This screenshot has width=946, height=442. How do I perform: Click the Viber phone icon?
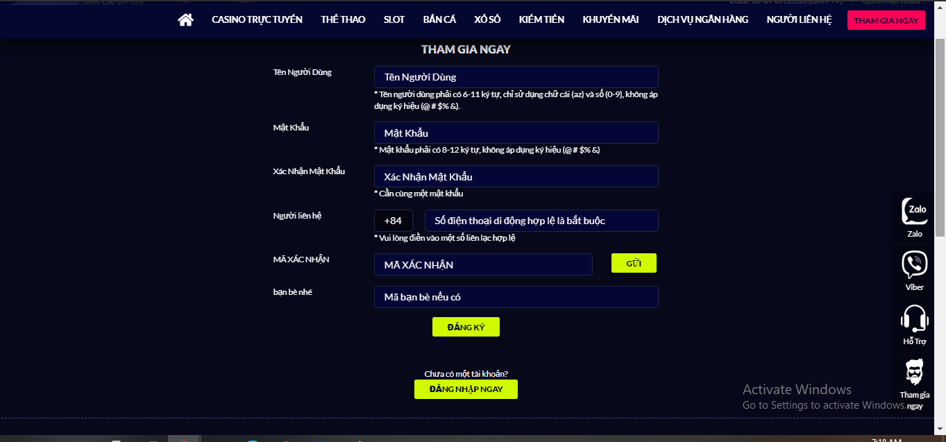coord(914,265)
